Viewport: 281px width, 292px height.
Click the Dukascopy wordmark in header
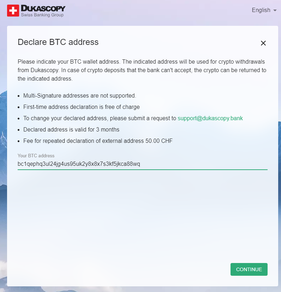43,8
